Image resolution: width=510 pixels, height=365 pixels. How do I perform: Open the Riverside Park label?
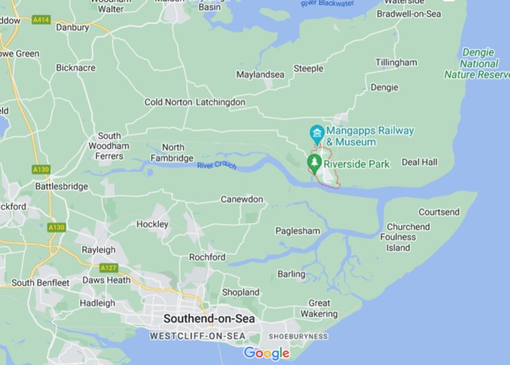click(356, 164)
